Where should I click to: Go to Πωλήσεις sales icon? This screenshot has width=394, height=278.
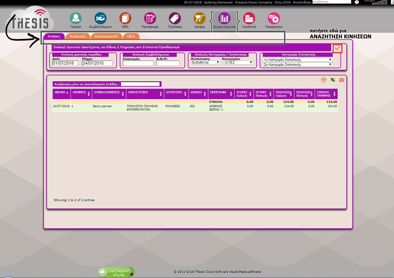[175, 19]
